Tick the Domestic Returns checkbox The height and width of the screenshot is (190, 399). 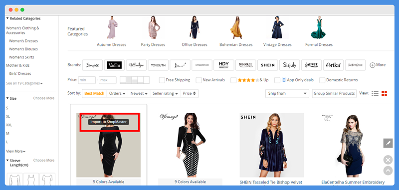click(322, 80)
